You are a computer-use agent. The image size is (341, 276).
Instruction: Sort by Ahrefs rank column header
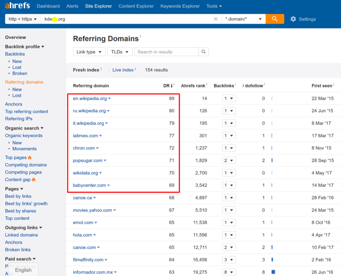coord(193,86)
